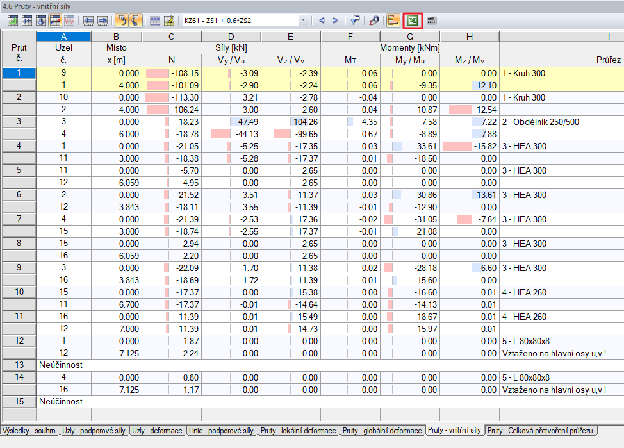
Task: Click the MT value 4.35
Action: (369, 122)
